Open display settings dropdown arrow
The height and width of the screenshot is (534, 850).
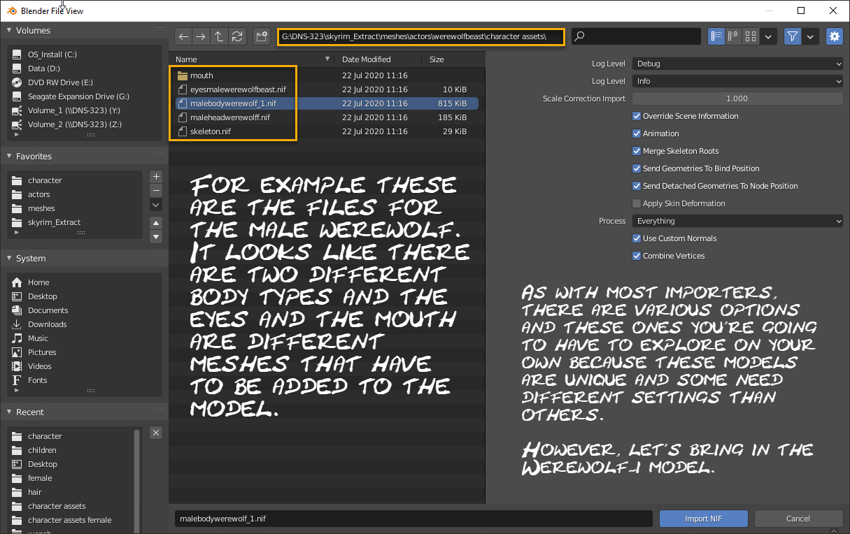[769, 36]
